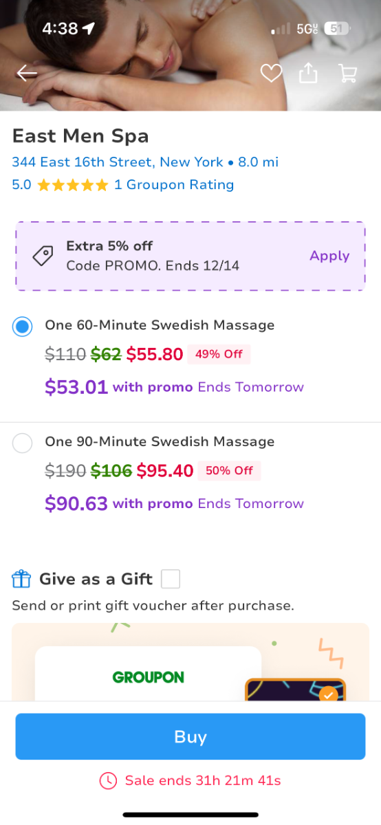
Task: Tap the battery indicator in status bar
Action: [337, 28]
